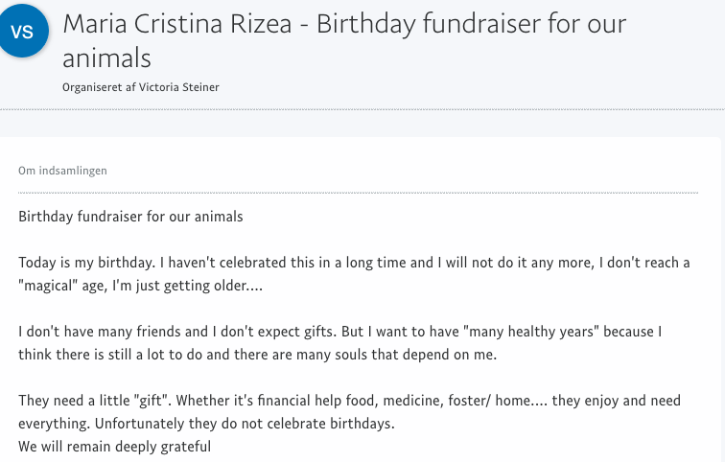Select the 'Om indsamlingen' section heading
Image resolution: width=725 pixels, height=462 pixels.
(62, 171)
